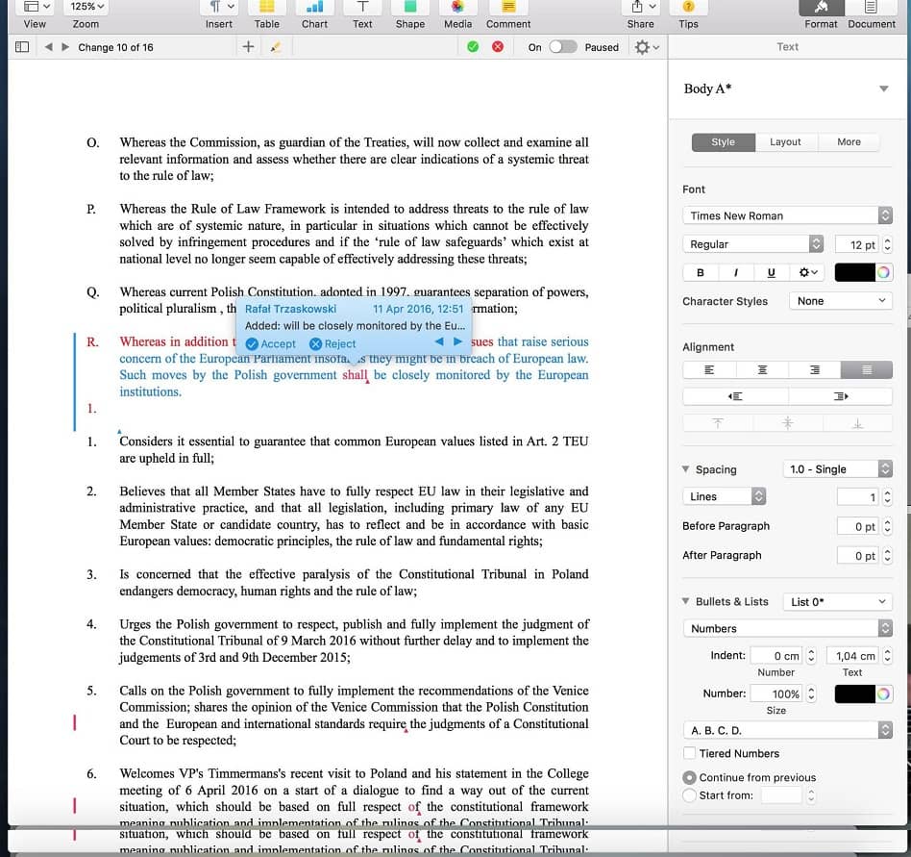Add a comment with the plus icon
The width and height of the screenshot is (911, 857).
click(248, 47)
